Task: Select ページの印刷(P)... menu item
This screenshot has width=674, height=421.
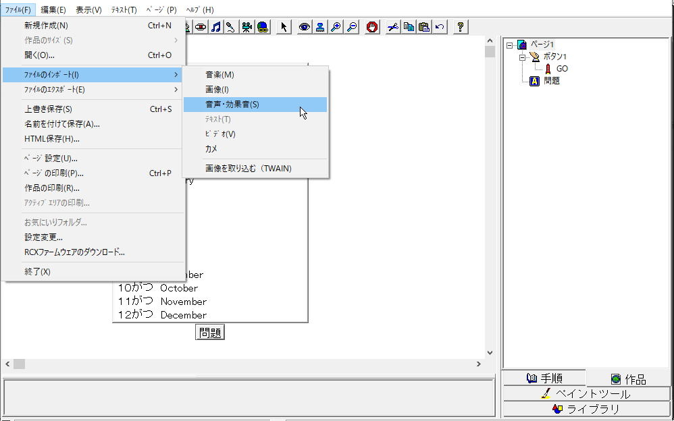Action: [94, 173]
